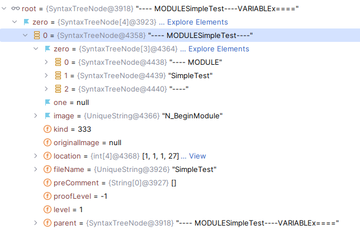The image size is (360, 230).
Task: Open Explore Elements for SyntaxTreeNode[4]@3923
Action: pyautogui.click(x=197, y=22)
